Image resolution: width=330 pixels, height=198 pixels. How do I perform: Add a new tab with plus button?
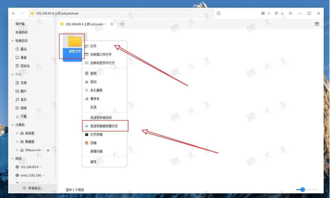click(122, 24)
